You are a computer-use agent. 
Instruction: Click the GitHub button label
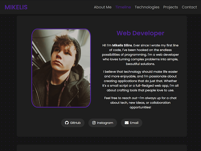(x=75, y=123)
